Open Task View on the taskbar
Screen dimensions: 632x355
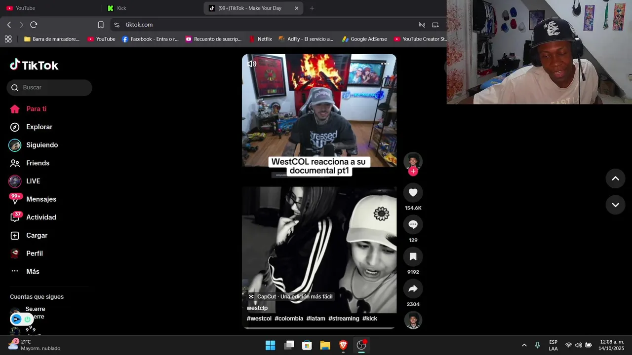coord(289,345)
